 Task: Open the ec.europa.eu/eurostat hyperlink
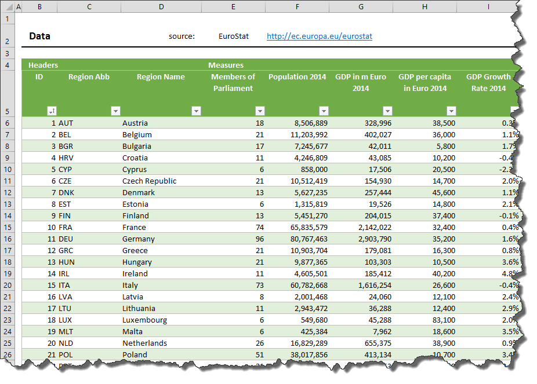tap(320, 36)
